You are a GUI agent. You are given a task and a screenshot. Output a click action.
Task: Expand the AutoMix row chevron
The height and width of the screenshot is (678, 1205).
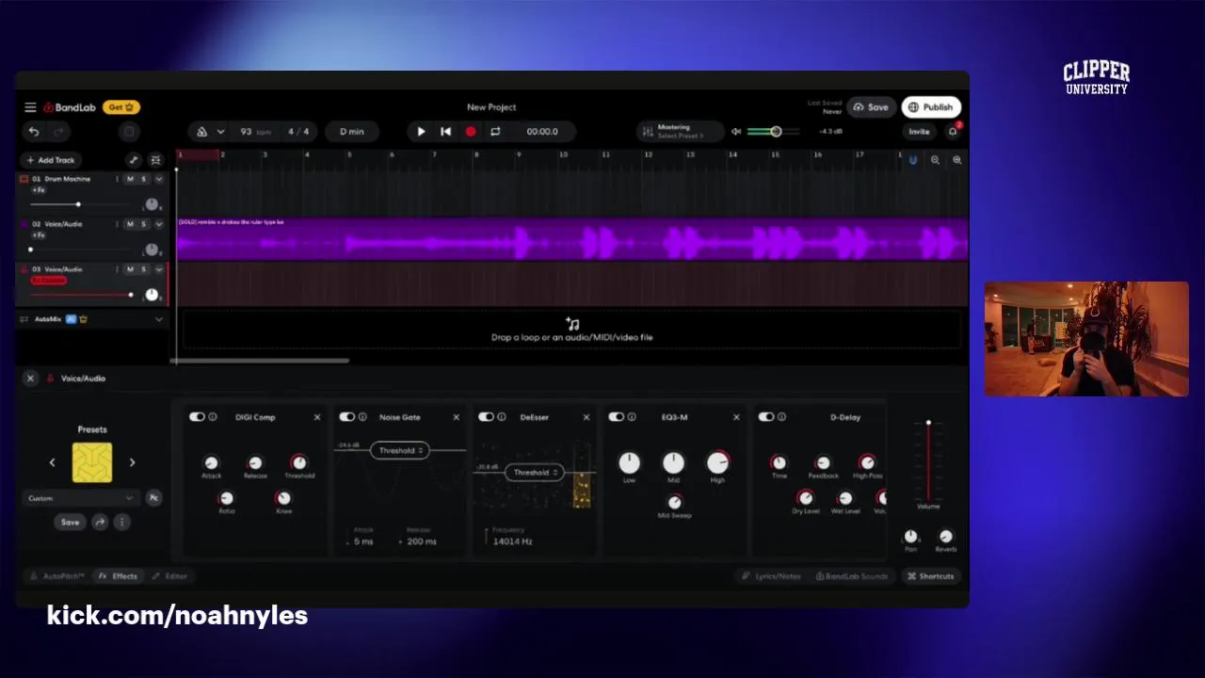[158, 319]
